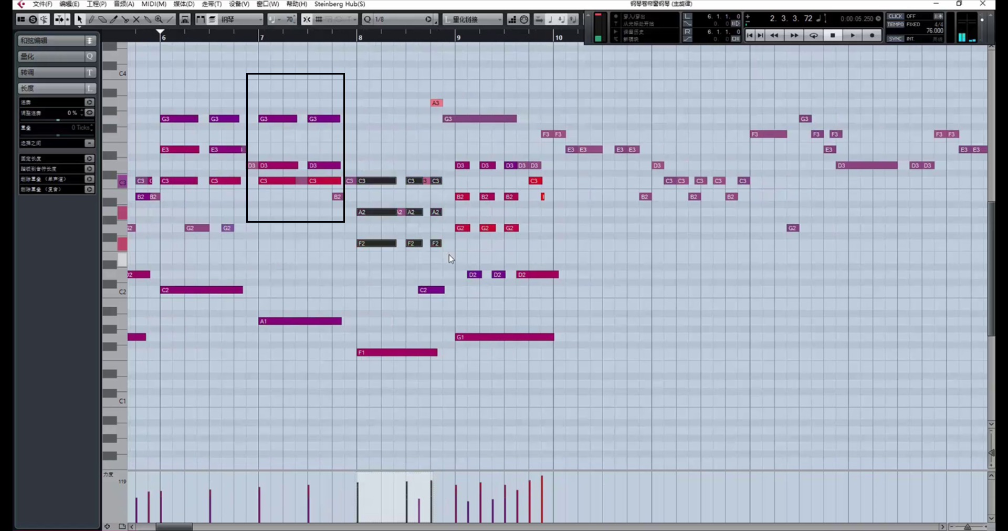Open the Steinberg Hub(S) menu
Image resolution: width=1008 pixels, height=531 pixels.
[340, 4]
